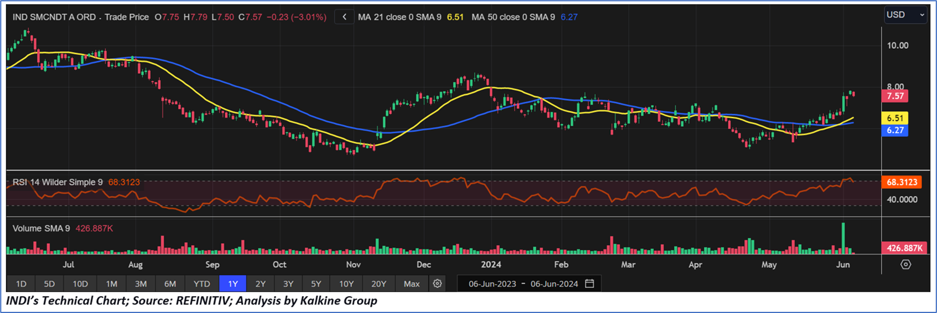Select the 1D time range
This screenshot has width=937, height=313.
coord(21,283)
